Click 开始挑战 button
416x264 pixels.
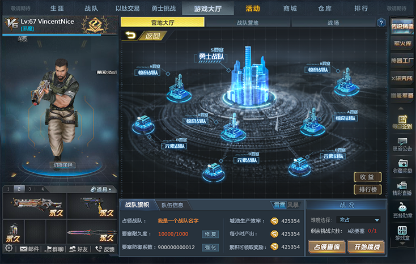tap(367, 247)
